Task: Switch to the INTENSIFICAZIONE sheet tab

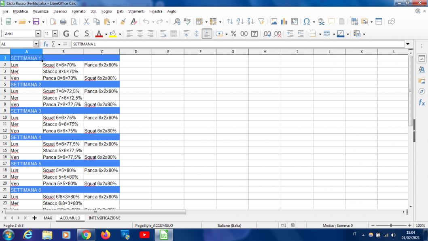Action: click(104, 218)
